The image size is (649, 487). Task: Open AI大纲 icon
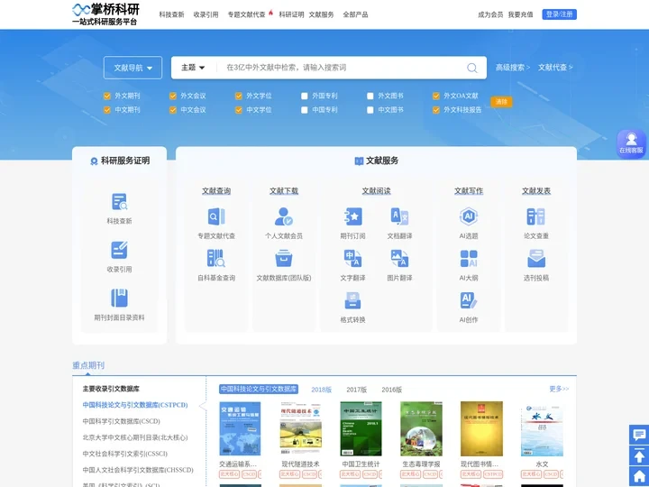tap(469, 259)
